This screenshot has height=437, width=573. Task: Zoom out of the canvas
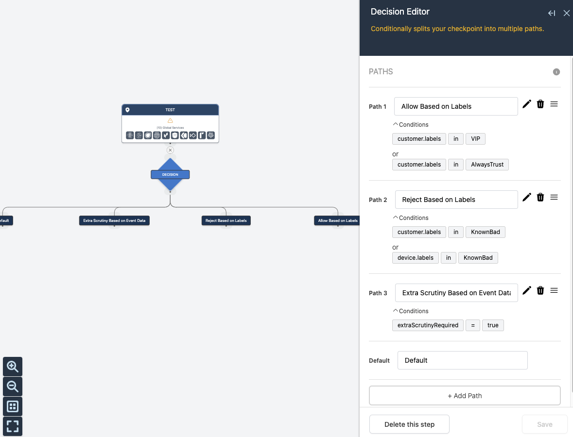13,387
